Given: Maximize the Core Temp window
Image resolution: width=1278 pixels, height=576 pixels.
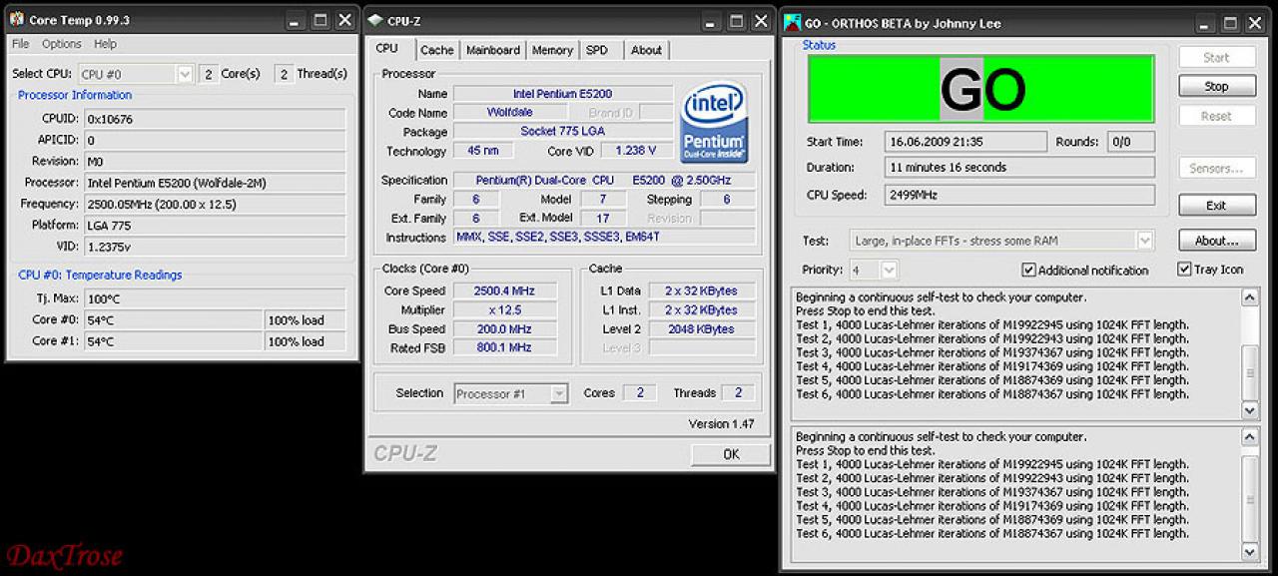Looking at the screenshot, I should (x=320, y=20).
